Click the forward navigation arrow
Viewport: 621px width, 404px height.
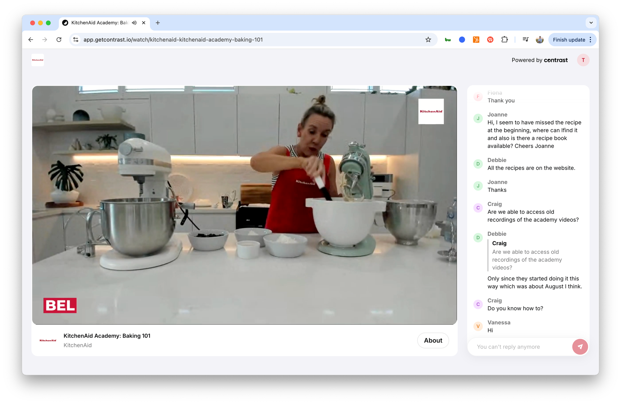tap(45, 39)
